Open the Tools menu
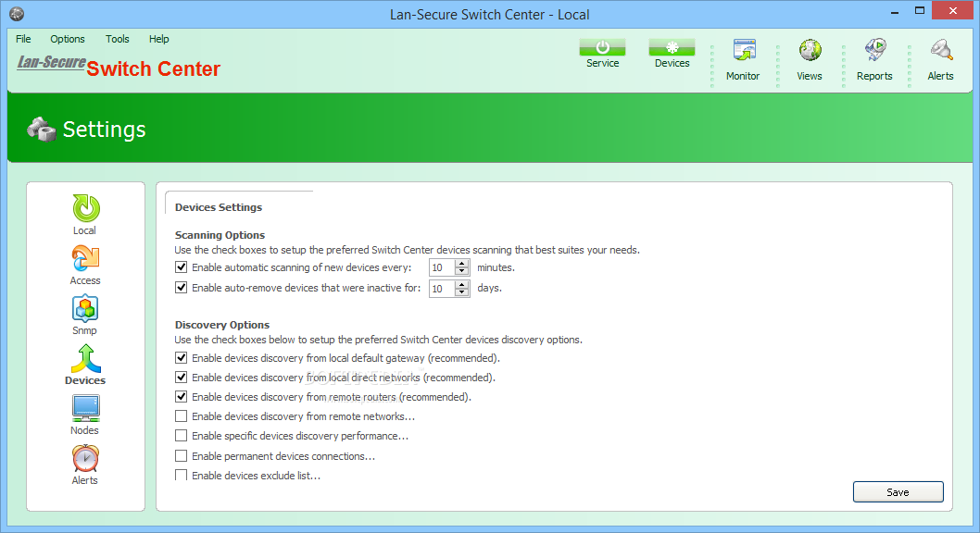This screenshot has height=533, width=980. [118, 39]
